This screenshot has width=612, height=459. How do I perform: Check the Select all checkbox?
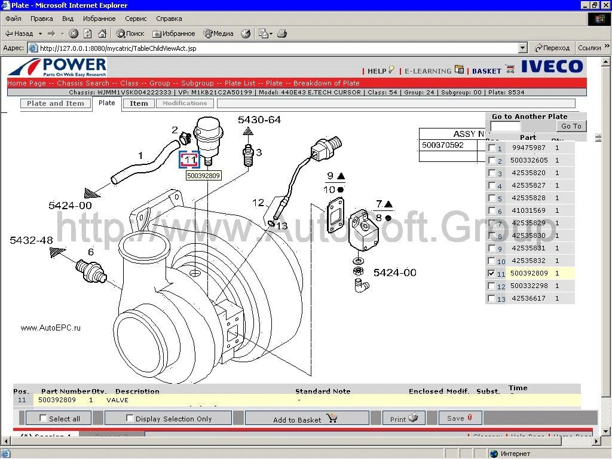42,418
